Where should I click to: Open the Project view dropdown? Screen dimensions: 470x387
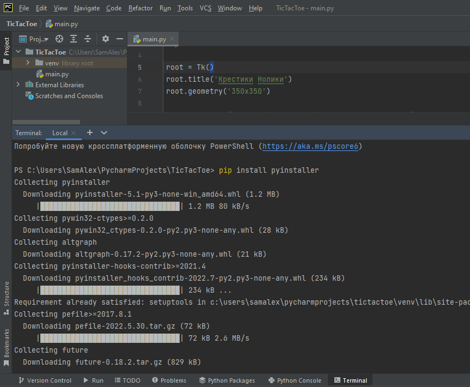[x=34, y=39]
